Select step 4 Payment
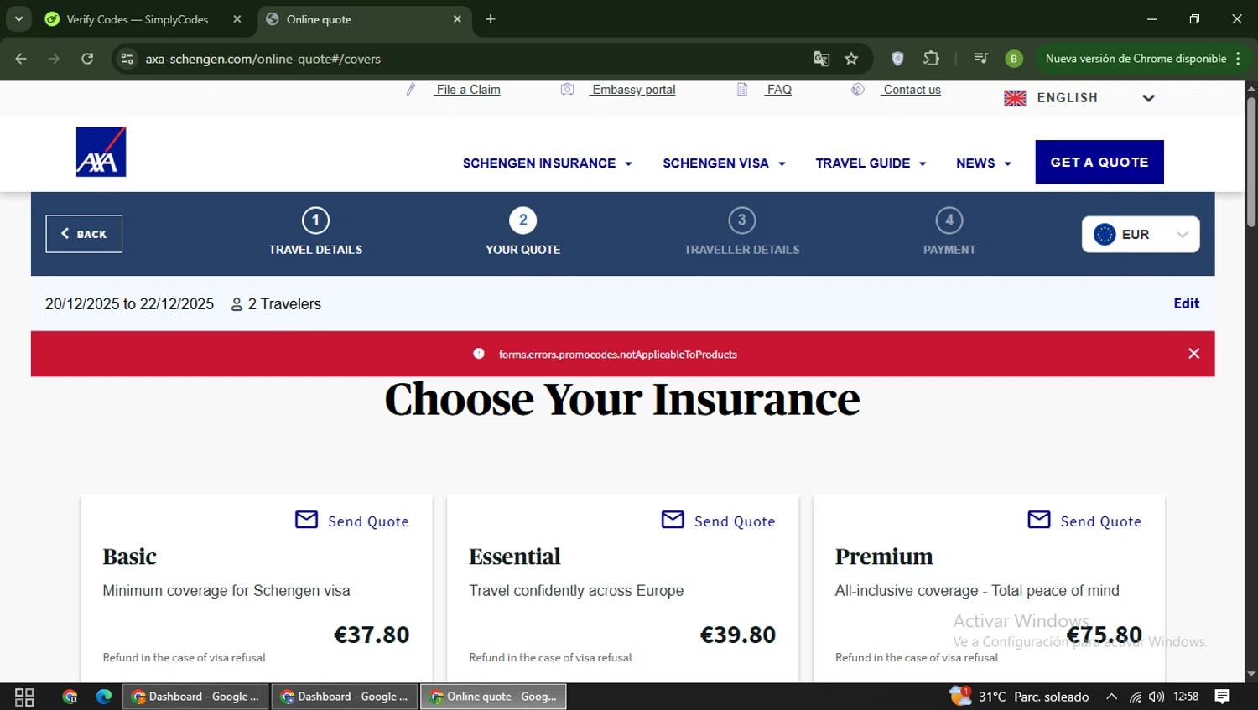 [949, 231]
